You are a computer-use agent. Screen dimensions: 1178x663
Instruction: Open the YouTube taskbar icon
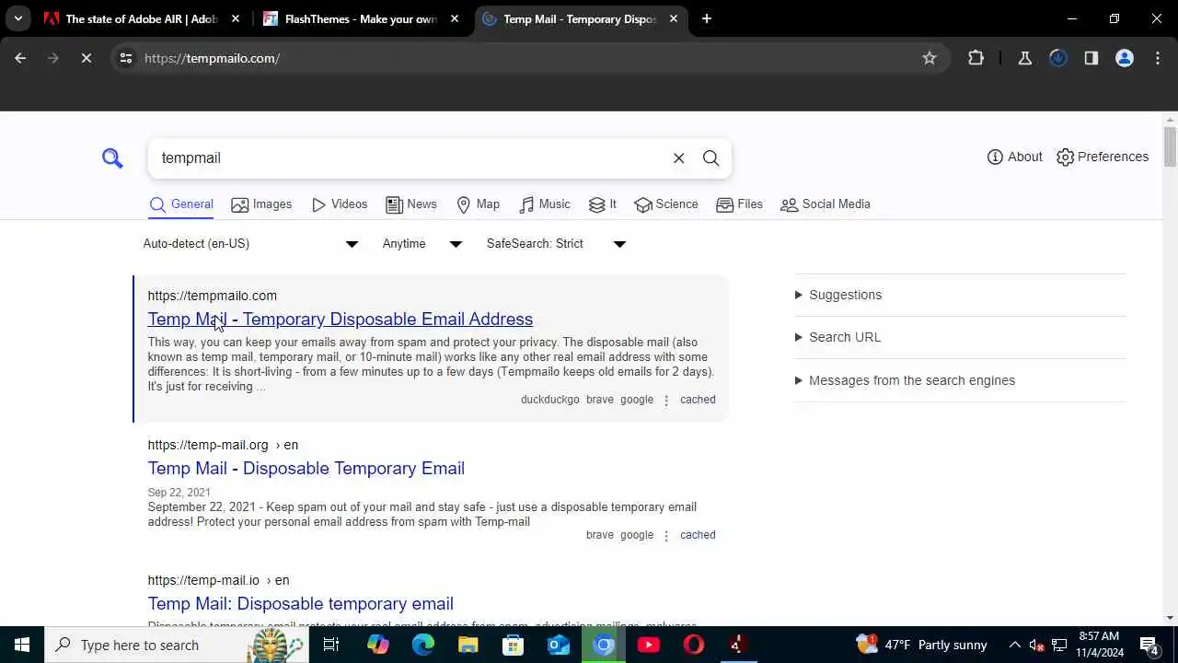point(649,645)
